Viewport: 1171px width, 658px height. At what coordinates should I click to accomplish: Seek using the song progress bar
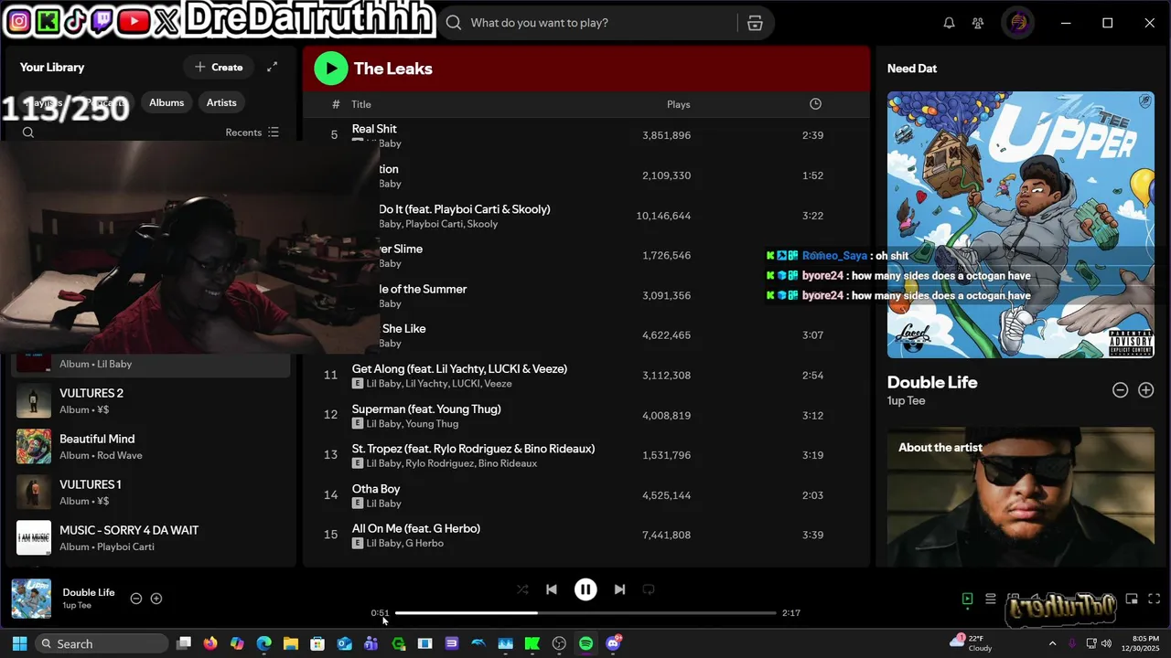coord(585,612)
